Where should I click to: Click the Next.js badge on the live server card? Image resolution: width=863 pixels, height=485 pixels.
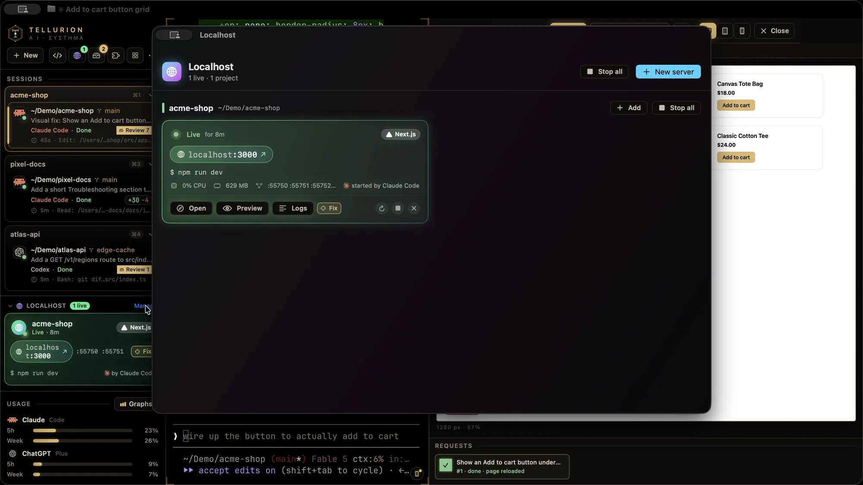pyautogui.click(x=400, y=135)
